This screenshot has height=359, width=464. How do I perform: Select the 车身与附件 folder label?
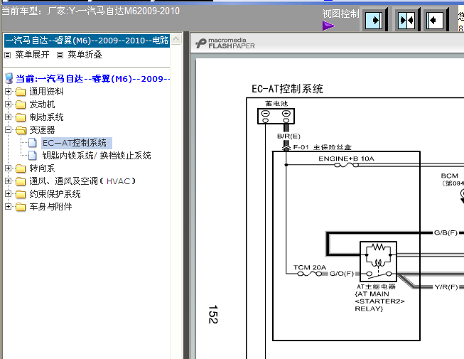click(x=50, y=207)
